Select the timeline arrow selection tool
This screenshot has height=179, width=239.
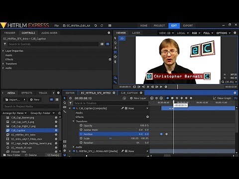[x=65, y=98]
